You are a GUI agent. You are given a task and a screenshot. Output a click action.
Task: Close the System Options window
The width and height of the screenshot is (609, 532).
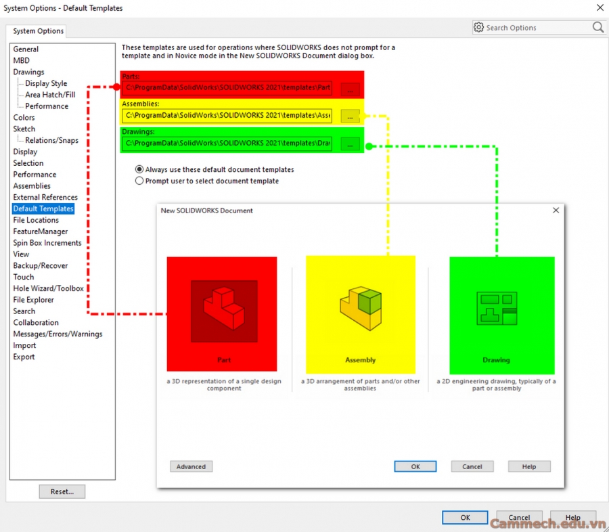tap(600, 7)
